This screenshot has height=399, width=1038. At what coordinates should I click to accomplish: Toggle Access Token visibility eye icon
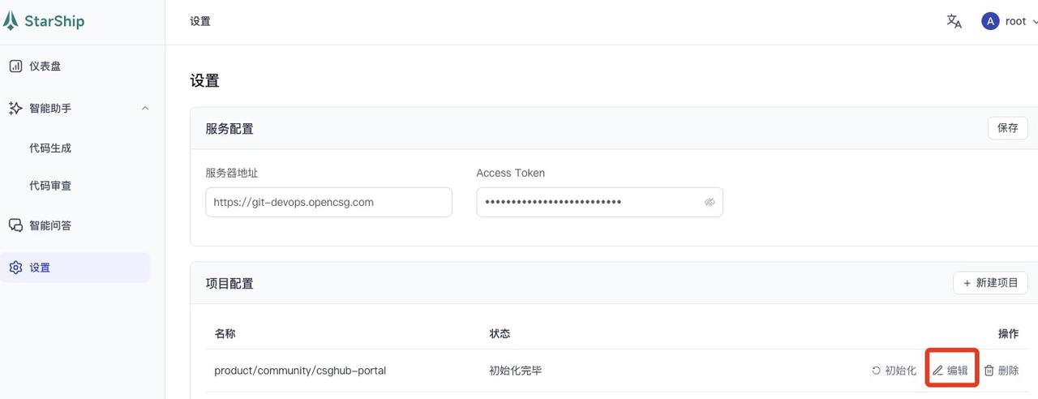tap(710, 202)
